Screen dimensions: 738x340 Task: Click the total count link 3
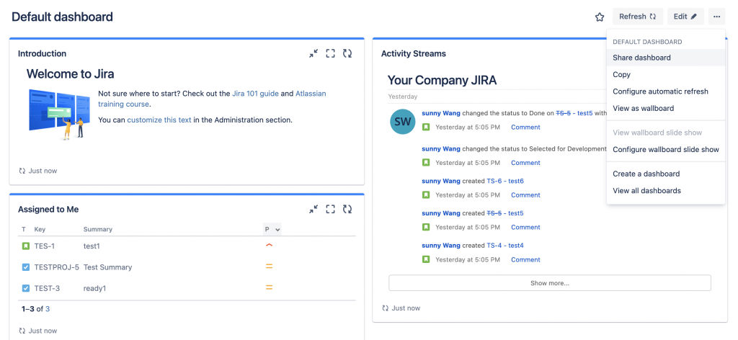pos(48,309)
